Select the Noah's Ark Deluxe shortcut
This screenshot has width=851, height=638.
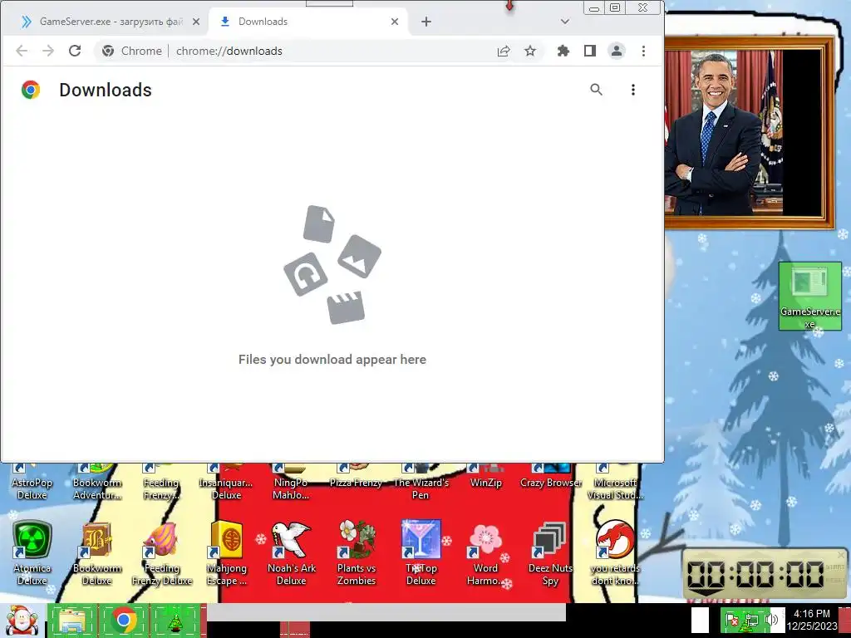292,552
